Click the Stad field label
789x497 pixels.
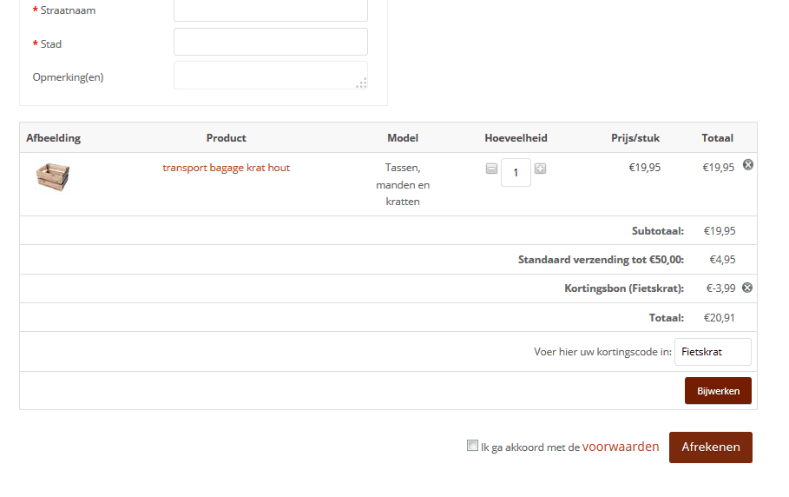[x=51, y=43]
